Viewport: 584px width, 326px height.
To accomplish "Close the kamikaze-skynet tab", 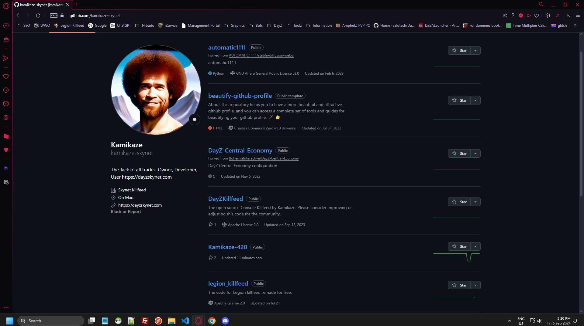I will [67, 5].
